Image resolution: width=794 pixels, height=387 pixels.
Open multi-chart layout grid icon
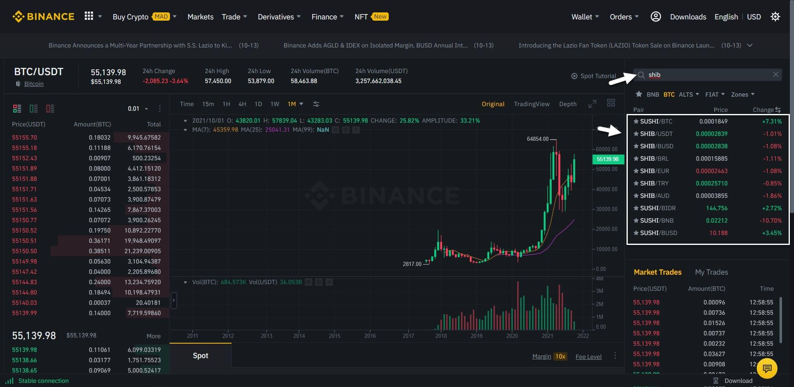611,103
